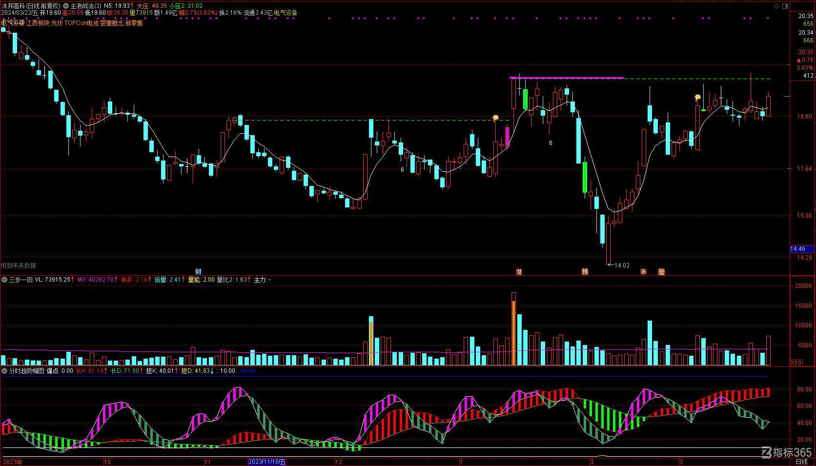Click the 财 info marker on the chart
The height and width of the screenshot is (466, 816).
[x=198, y=272]
